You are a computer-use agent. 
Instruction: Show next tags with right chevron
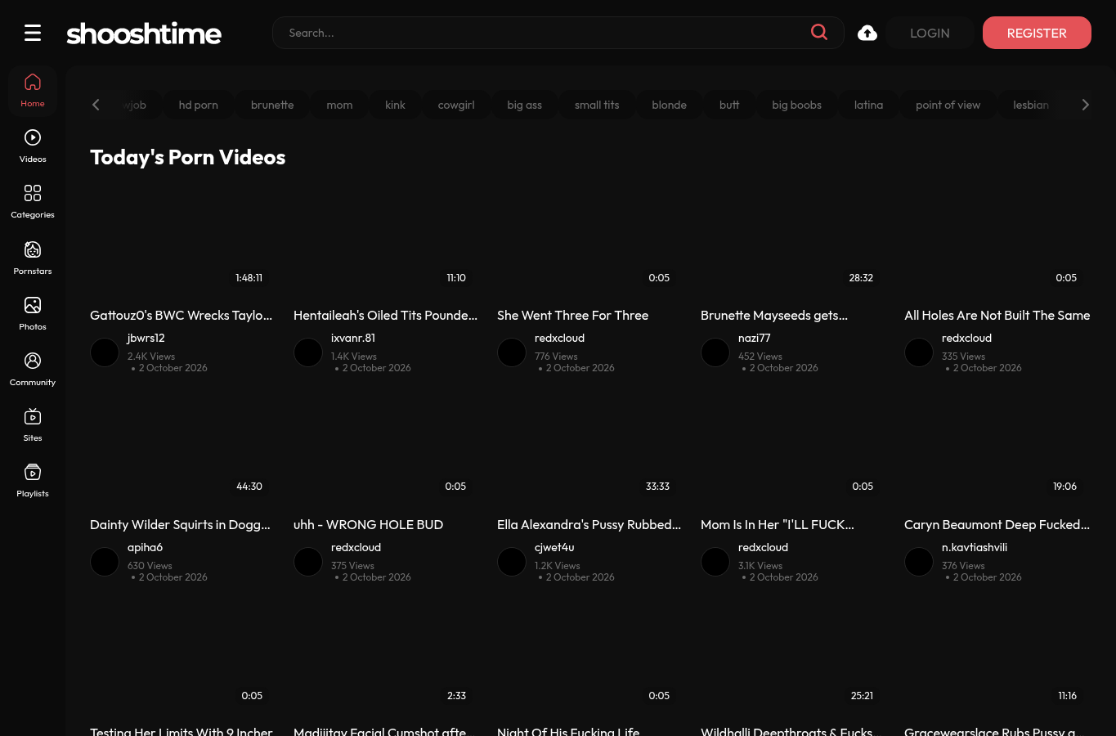click(x=1085, y=105)
